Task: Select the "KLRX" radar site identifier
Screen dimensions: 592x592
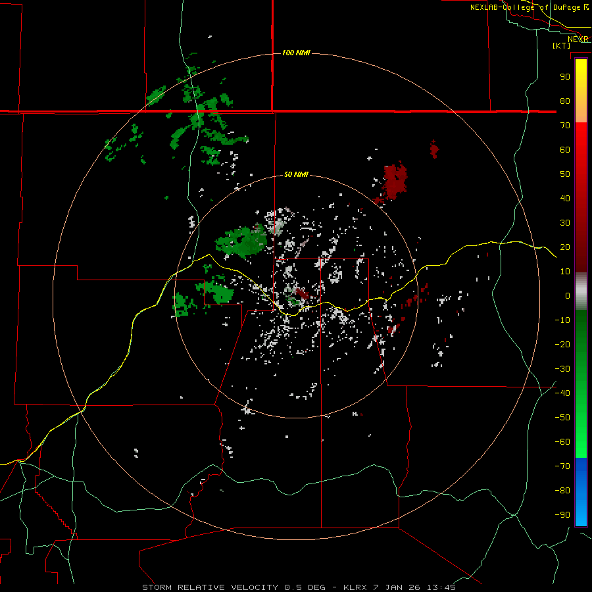Action: click(355, 587)
